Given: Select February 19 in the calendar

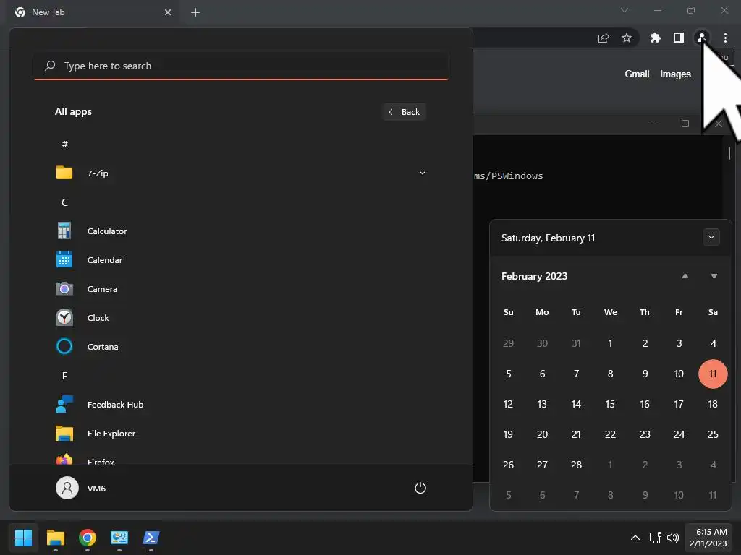Looking at the screenshot, I should [x=508, y=434].
